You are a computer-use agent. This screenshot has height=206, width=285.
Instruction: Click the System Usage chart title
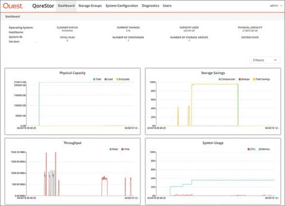click(213, 143)
